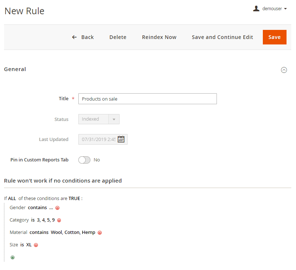This screenshot has height=270, width=296.
Task: Open the Status dropdown
Action: [x=99, y=119]
